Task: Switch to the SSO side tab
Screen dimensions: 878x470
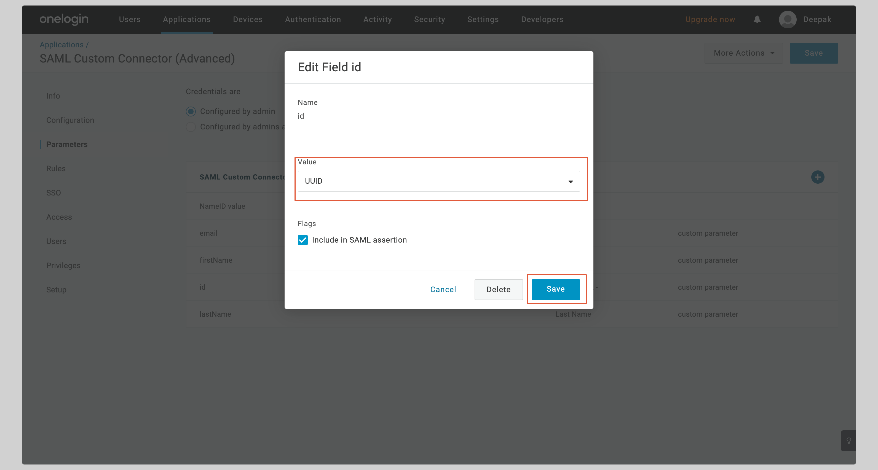Action: click(x=53, y=193)
